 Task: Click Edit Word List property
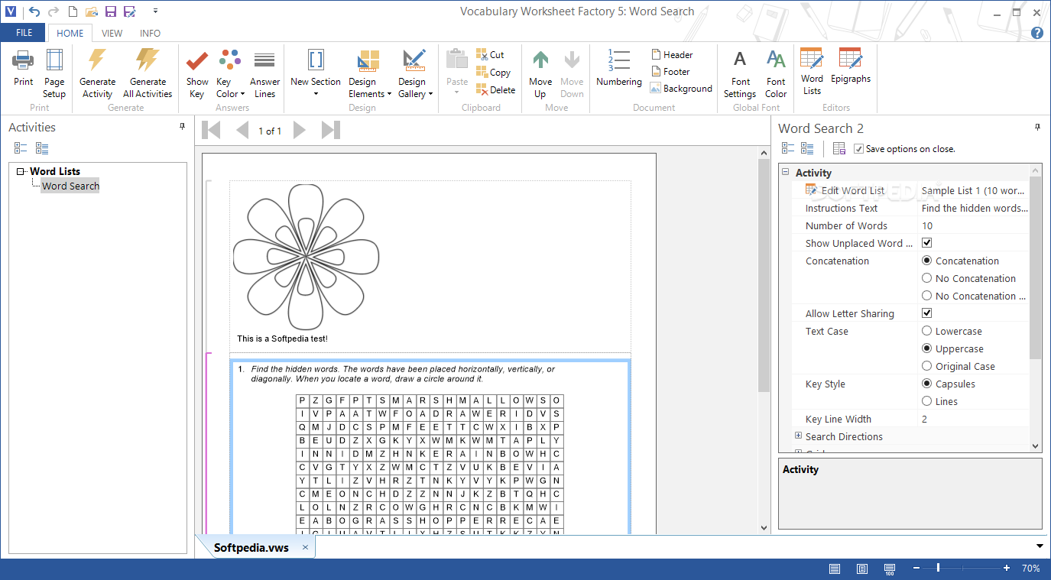(853, 190)
